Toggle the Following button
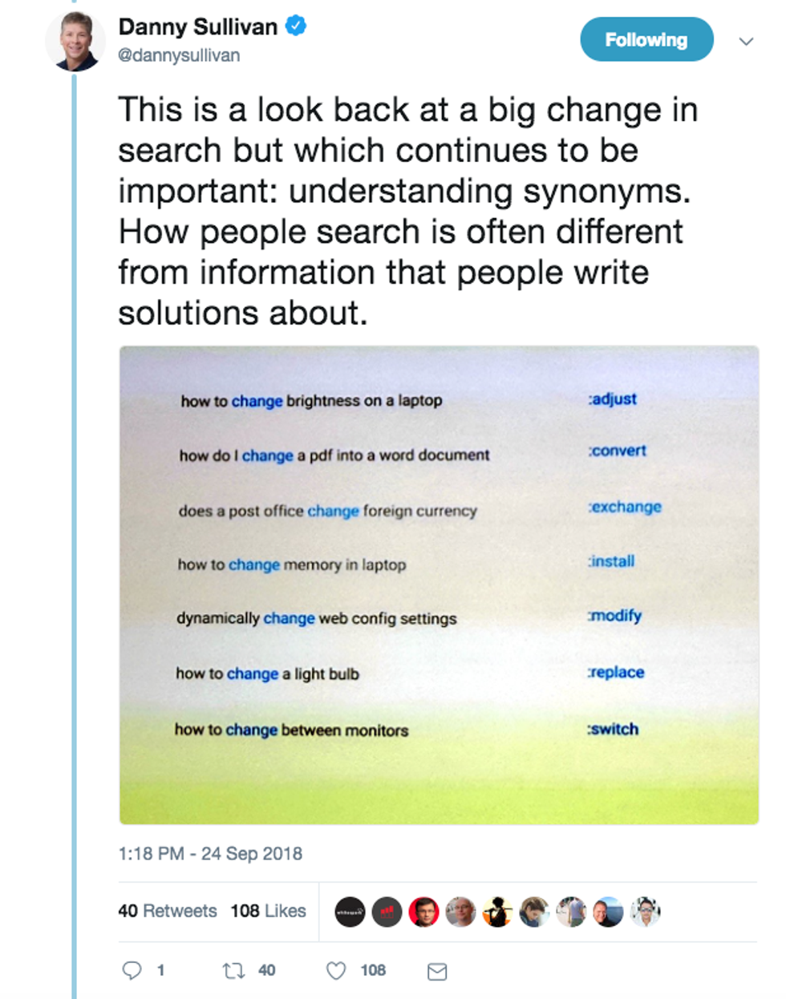 (646, 39)
